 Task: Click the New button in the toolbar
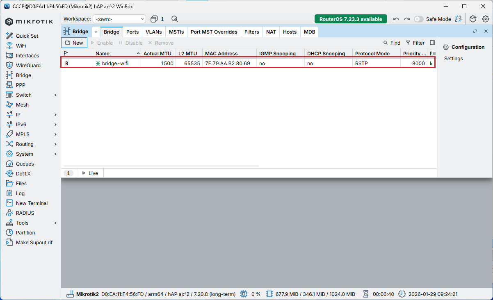pyautogui.click(x=74, y=43)
